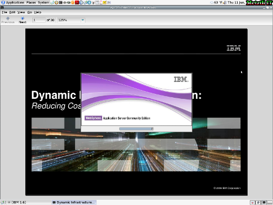The image size is (273, 205).
Task: Click the WebSphere label on splash screen
Action: [93, 118]
